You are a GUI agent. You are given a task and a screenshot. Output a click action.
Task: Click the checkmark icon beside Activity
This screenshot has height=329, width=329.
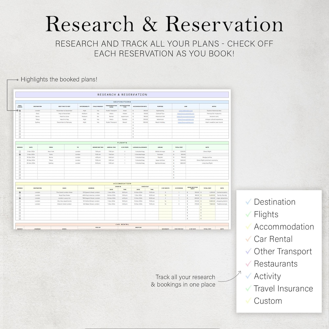point(248,276)
